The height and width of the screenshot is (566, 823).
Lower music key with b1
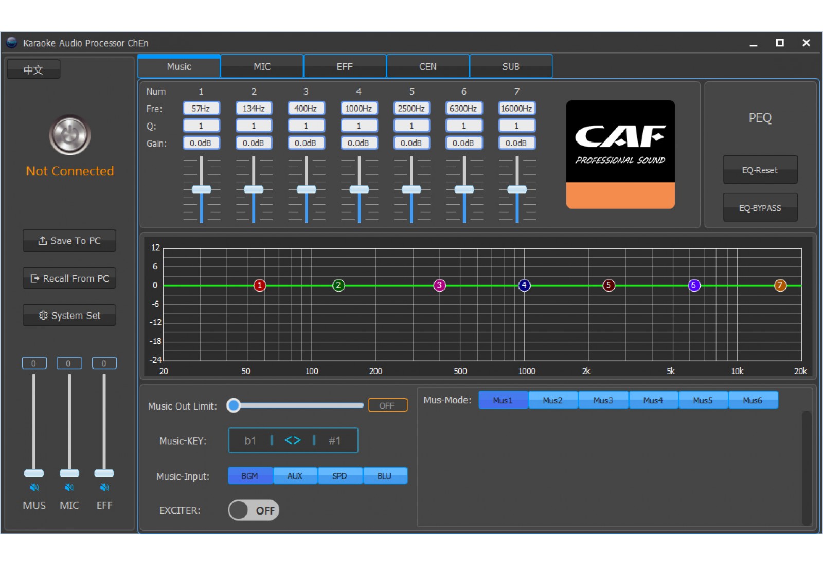(250, 440)
